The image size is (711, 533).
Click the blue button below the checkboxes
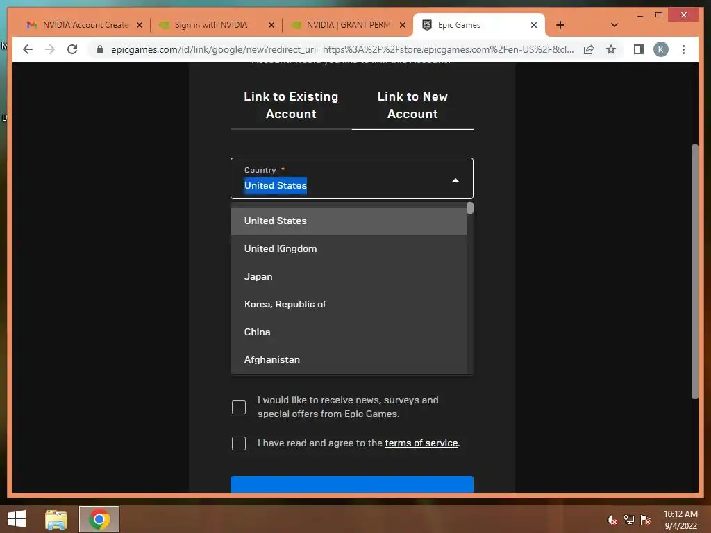pyautogui.click(x=352, y=484)
